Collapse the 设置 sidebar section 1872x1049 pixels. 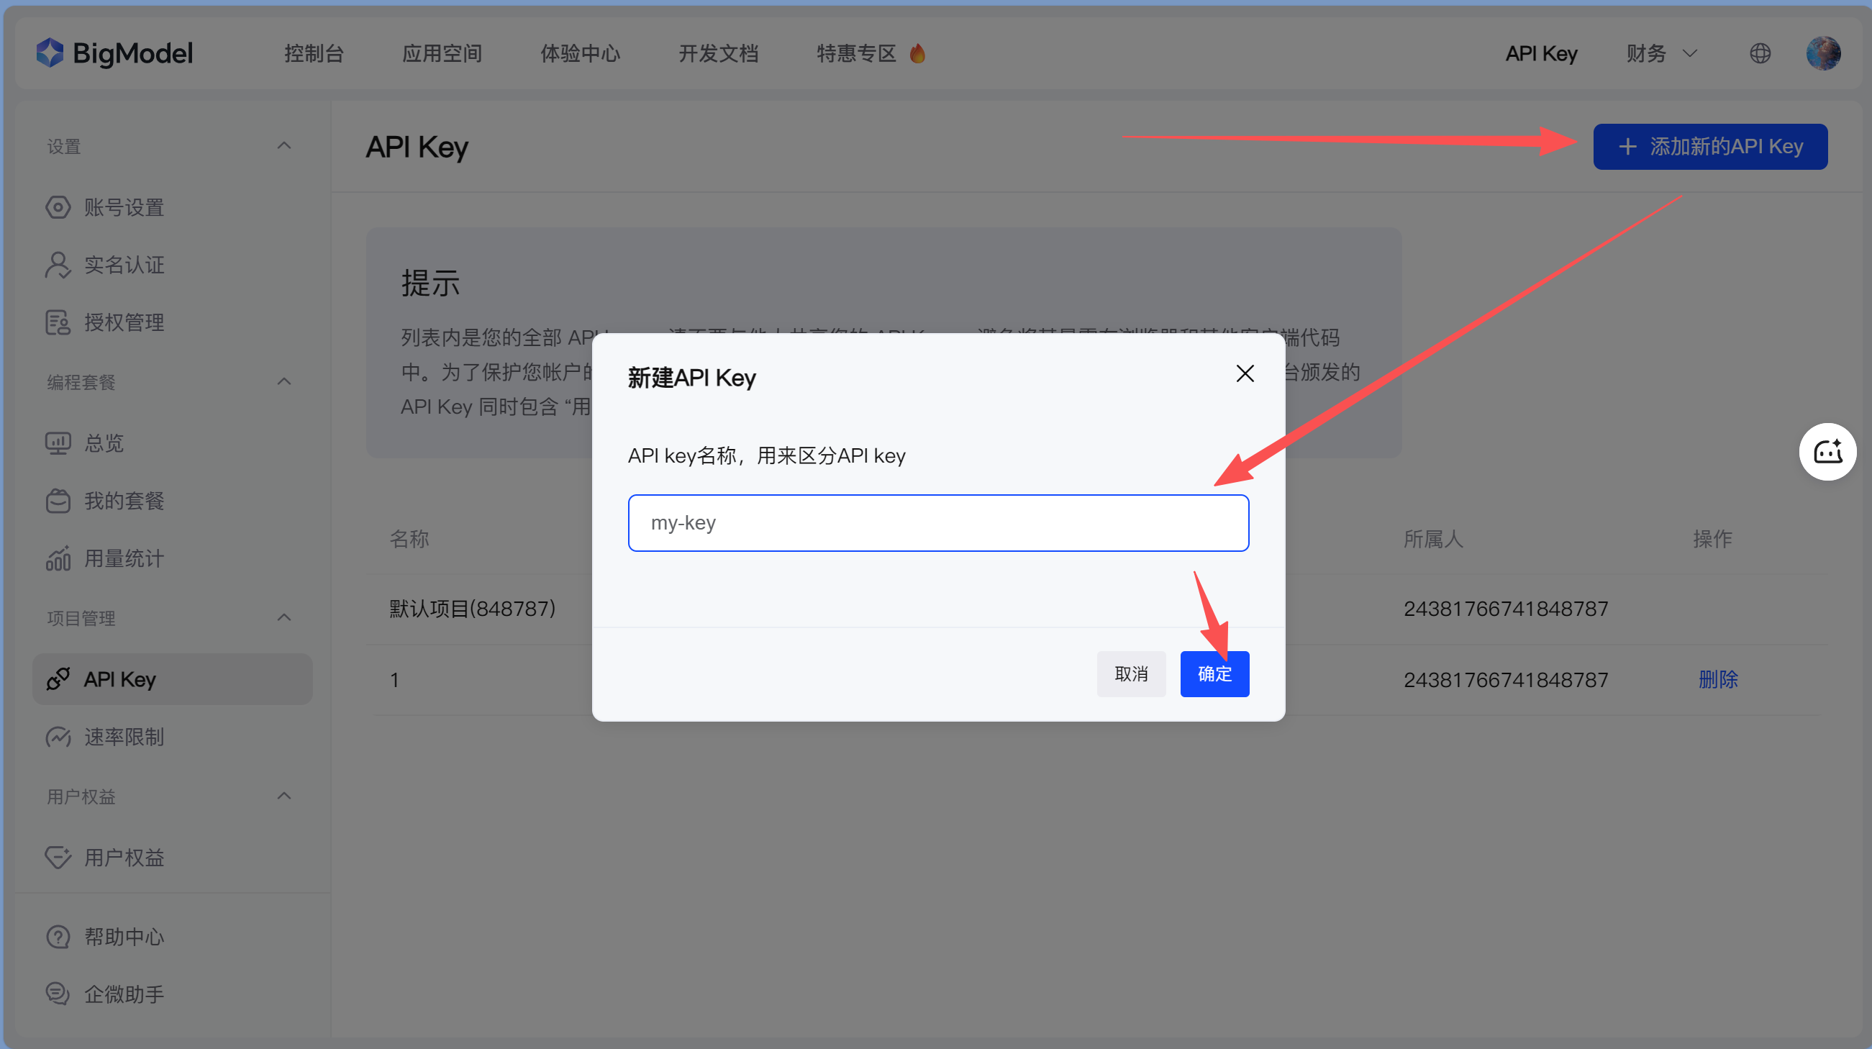tap(284, 146)
